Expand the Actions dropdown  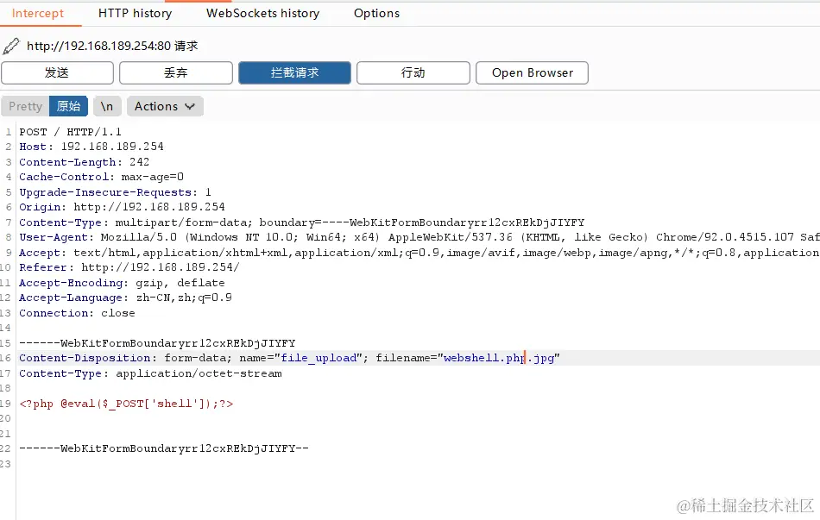pyautogui.click(x=165, y=106)
